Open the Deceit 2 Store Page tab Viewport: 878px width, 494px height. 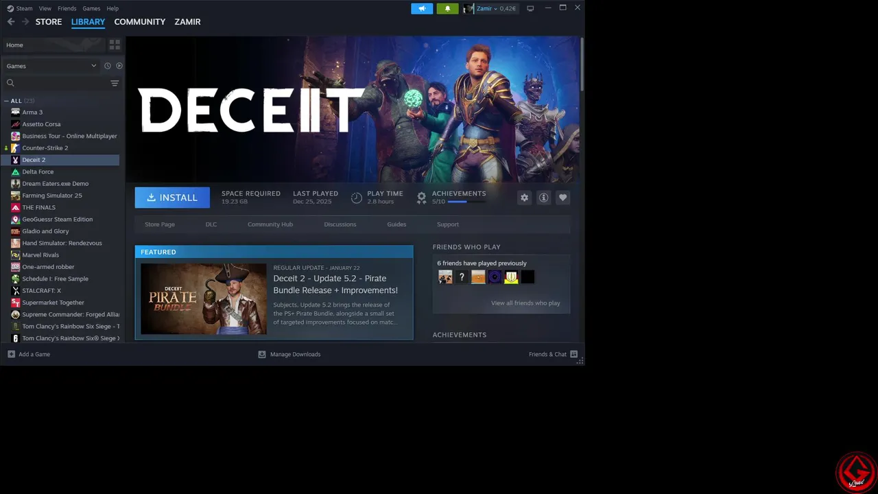point(160,224)
